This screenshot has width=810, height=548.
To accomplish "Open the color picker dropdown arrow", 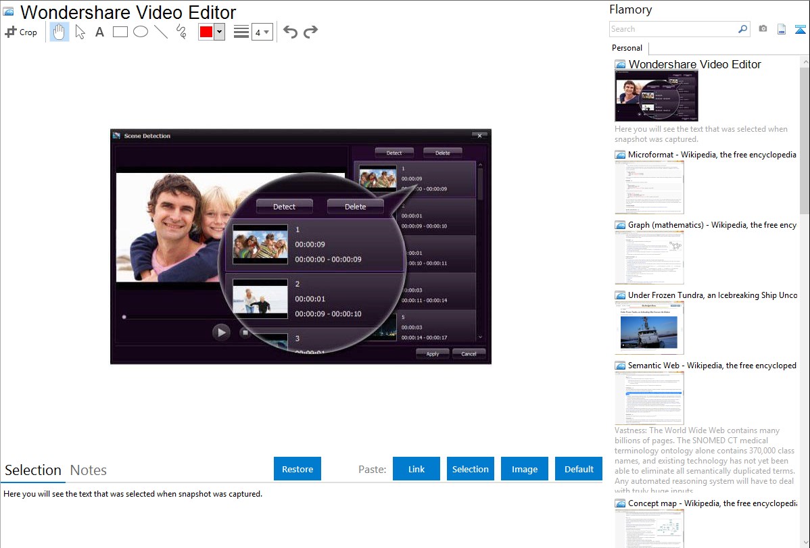I will coord(219,32).
